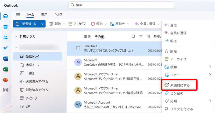Click the M sender avatar

[78, 62]
